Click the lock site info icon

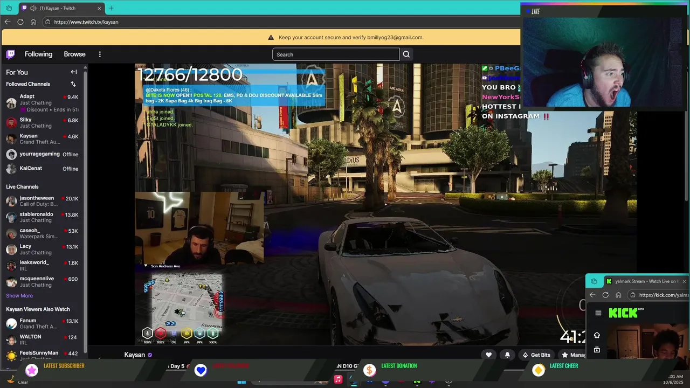point(47,22)
